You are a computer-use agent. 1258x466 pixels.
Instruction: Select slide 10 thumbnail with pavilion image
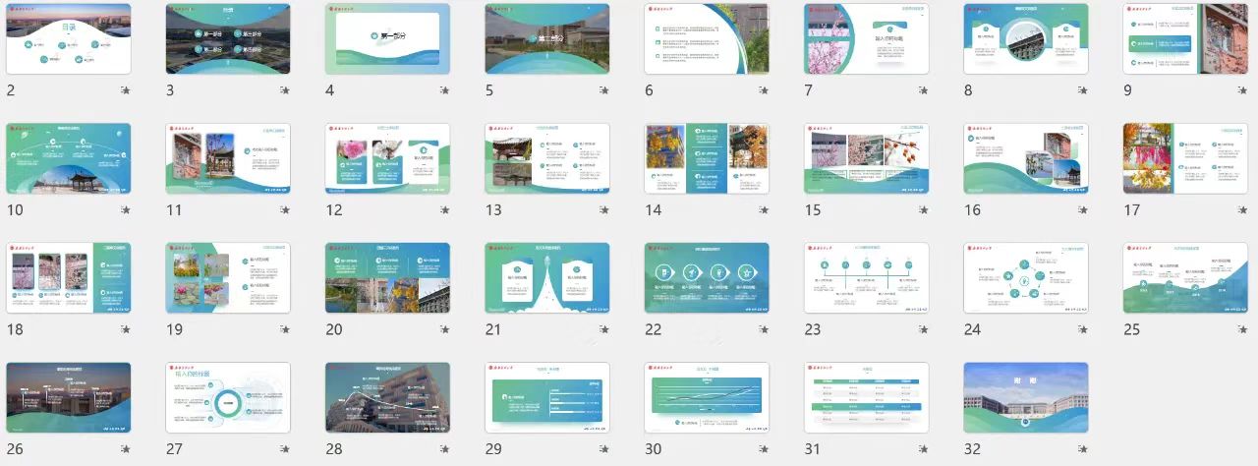[x=68, y=158]
